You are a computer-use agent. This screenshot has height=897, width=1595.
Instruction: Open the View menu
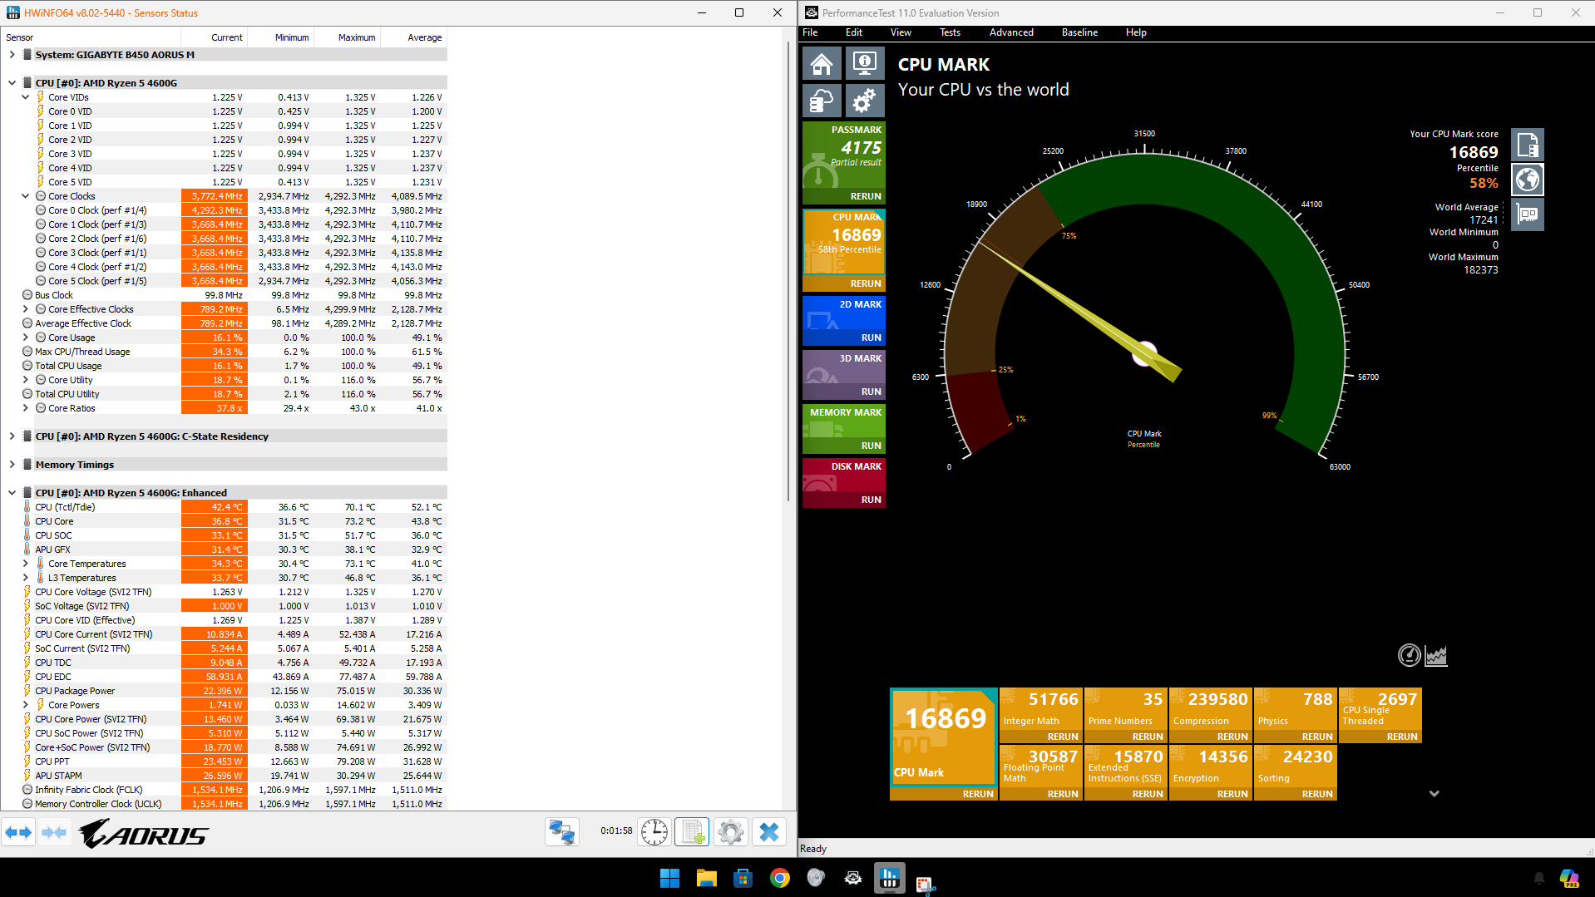(901, 32)
